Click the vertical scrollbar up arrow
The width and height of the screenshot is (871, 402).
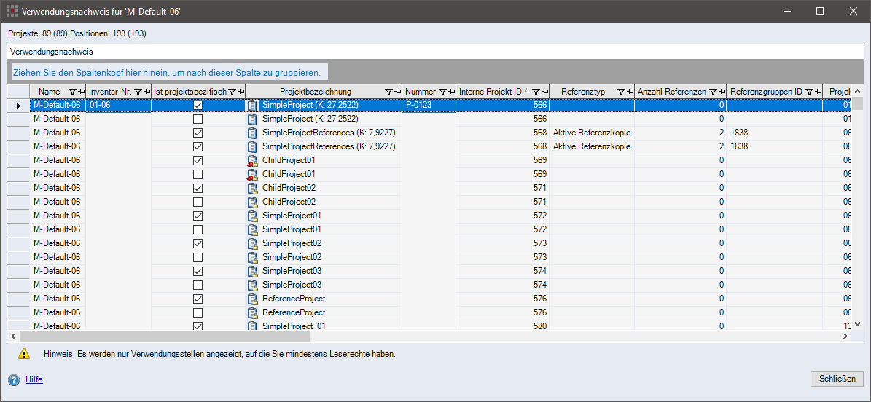click(857, 91)
